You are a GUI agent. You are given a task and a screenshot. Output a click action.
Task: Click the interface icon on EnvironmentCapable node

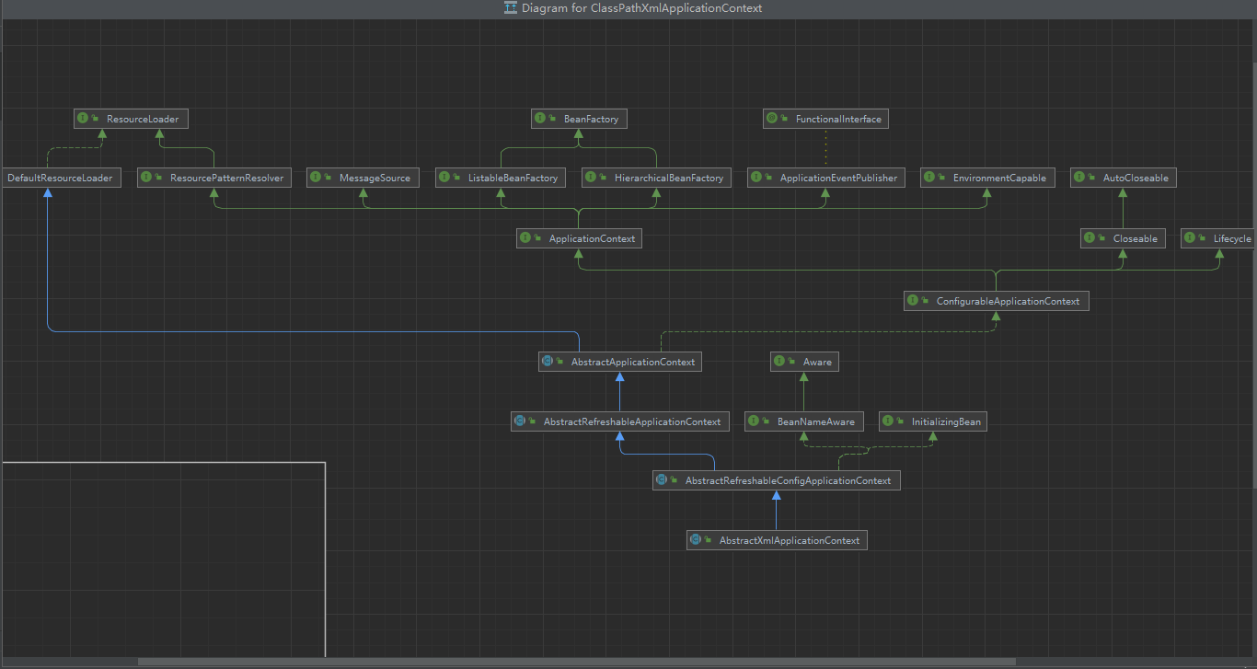[x=929, y=178]
